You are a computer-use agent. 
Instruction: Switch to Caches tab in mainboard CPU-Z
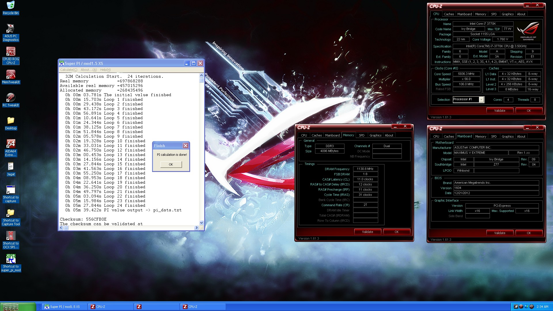point(449,136)
